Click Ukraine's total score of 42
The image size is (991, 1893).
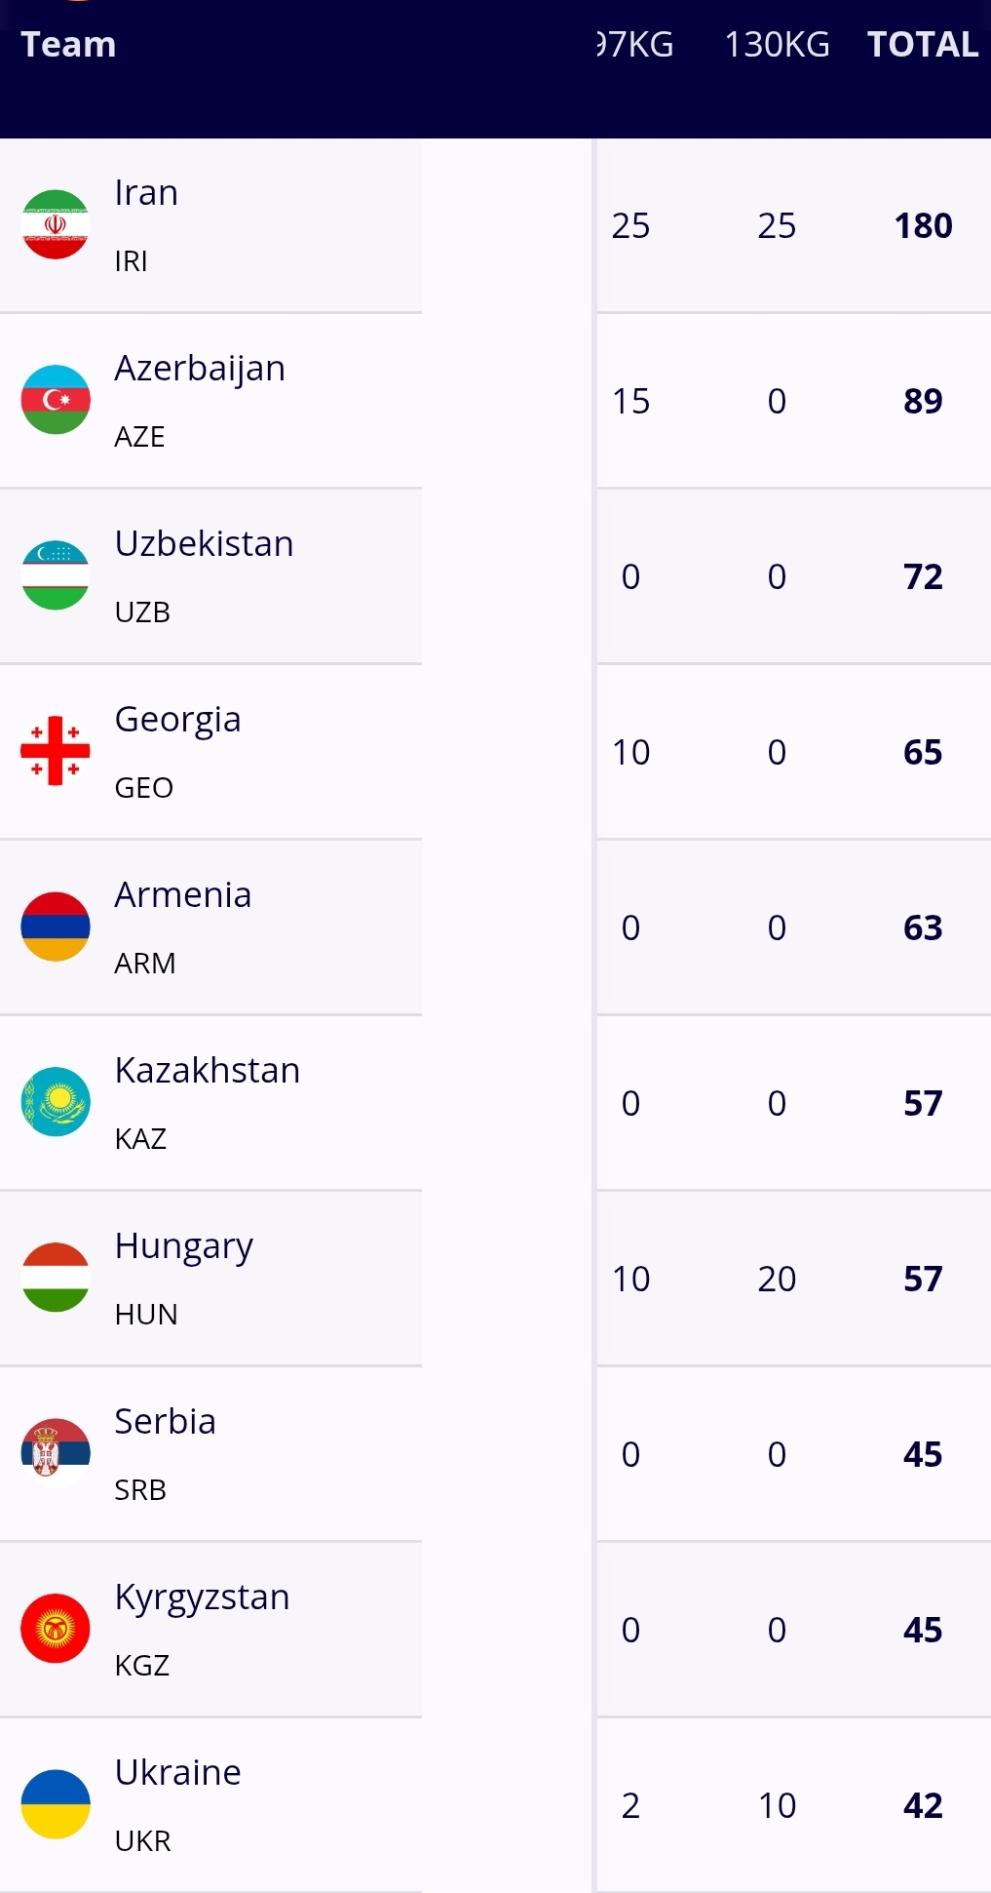(x=923, y=1806)
